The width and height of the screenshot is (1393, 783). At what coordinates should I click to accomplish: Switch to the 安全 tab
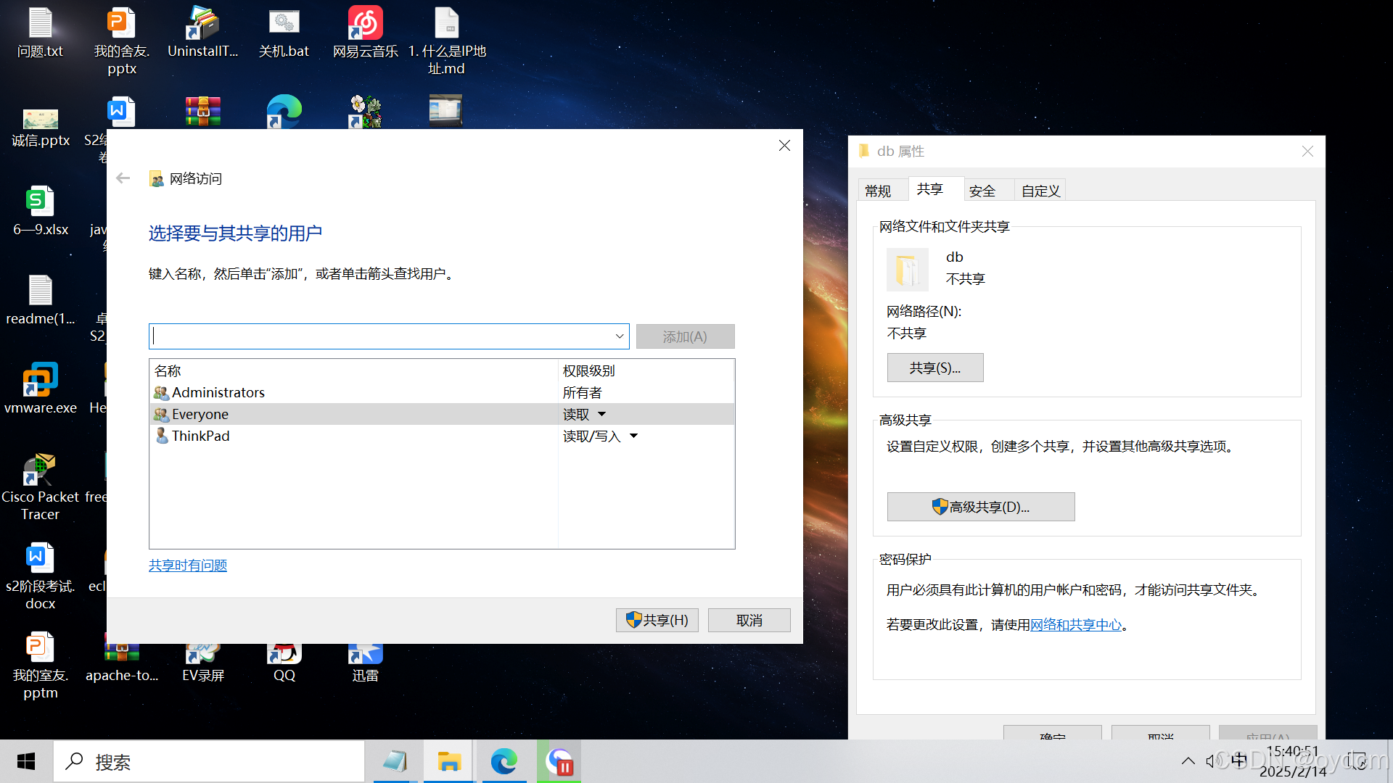(x=982, y=191)
